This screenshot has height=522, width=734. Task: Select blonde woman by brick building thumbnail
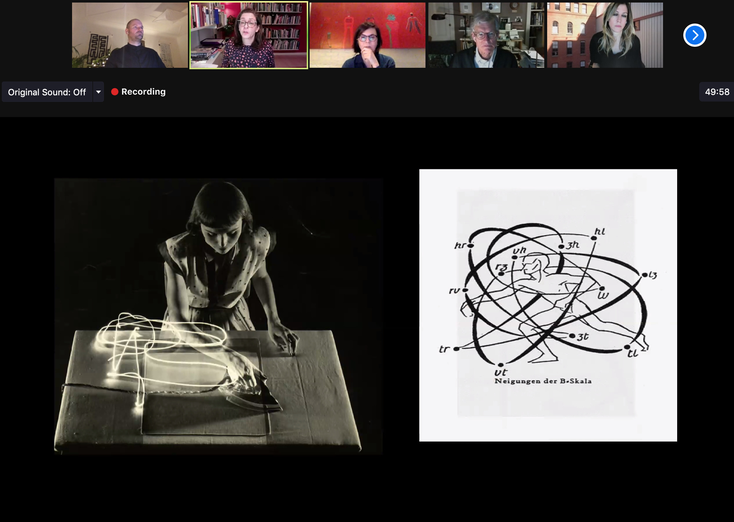(605, 35)
